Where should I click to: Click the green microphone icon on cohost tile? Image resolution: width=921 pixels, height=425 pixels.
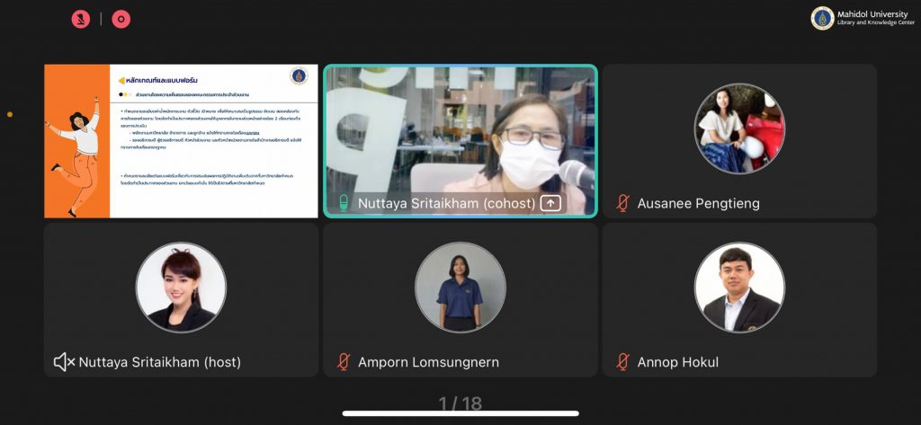pyautogui.click(x=343, y=203)
